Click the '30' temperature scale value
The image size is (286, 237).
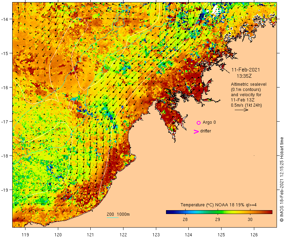pyautogui.click(x=250, y=220)
